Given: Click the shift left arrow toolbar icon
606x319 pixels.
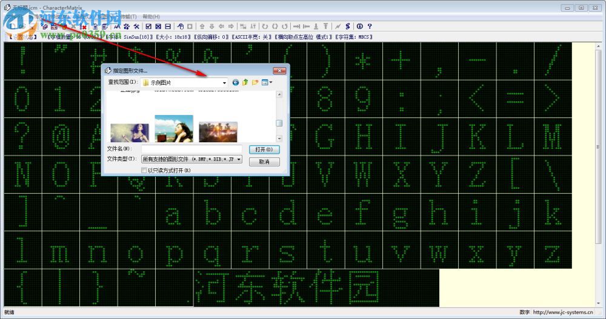Looking at the screenshot, I should [221, 26].
